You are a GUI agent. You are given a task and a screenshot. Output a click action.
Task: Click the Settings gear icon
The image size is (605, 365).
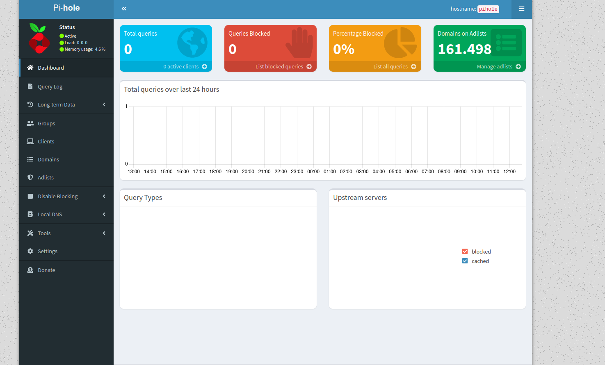[30, 251]
